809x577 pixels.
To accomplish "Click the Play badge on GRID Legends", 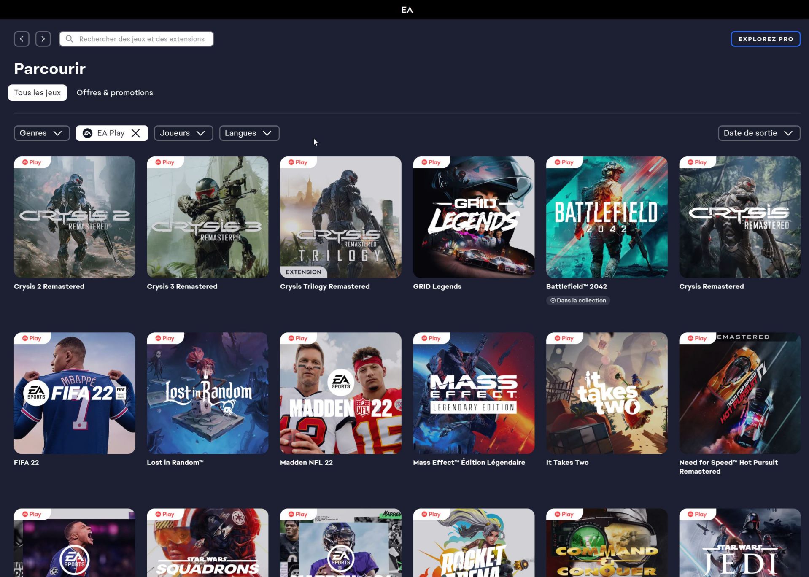I will click(x=431, y=162).
